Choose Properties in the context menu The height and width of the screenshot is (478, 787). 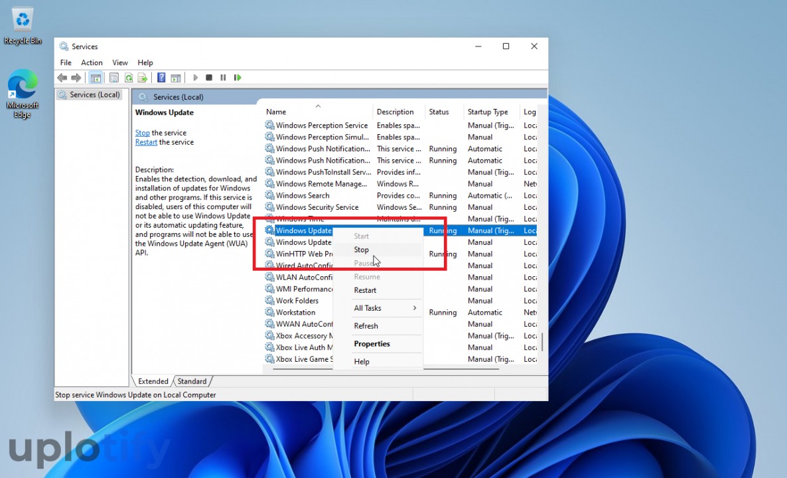pos(378,344)
